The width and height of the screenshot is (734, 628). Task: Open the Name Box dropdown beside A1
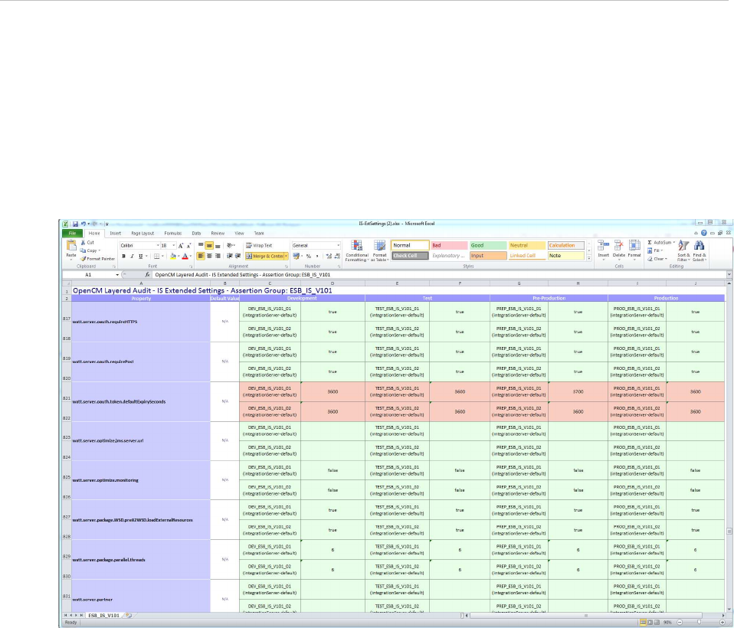pos(117,275)
